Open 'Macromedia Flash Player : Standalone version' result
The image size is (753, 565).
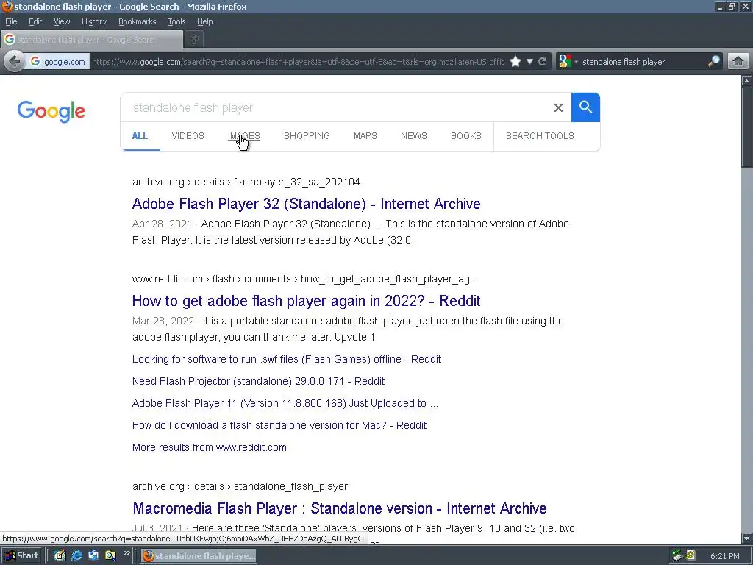pos(340,508)
